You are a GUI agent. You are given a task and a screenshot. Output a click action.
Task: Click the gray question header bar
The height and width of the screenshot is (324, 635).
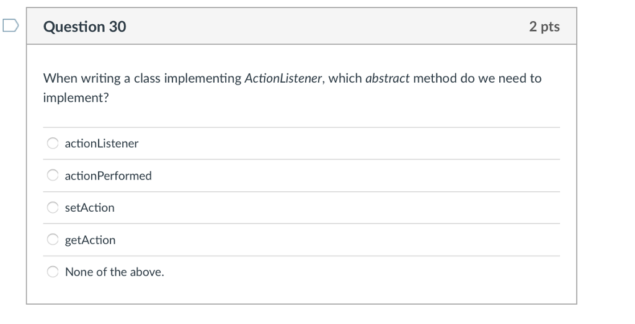pyautogui.click(x=301, y=26)
